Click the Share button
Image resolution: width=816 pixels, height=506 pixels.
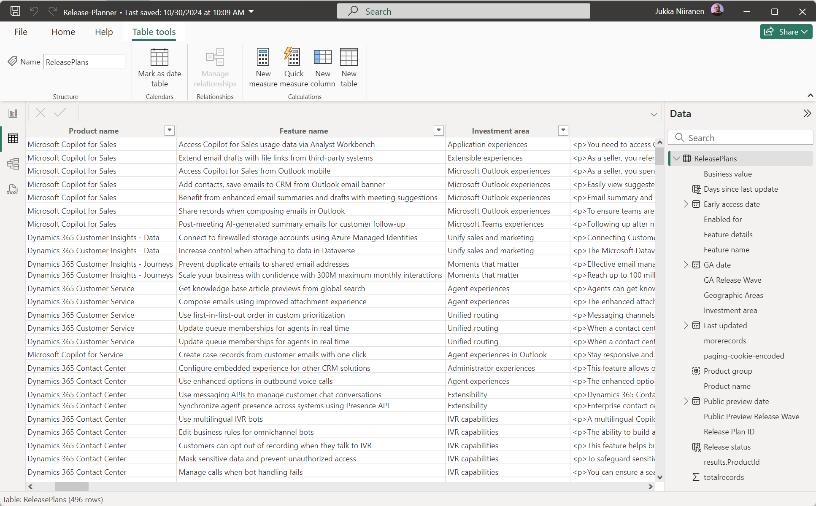pyautogui.click(x=786, y=32)
